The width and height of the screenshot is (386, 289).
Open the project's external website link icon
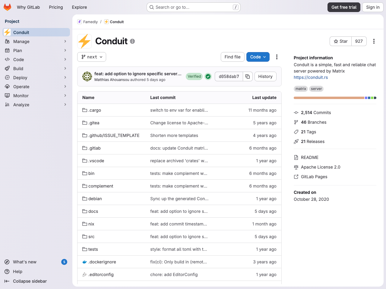[x=296, y=177]
